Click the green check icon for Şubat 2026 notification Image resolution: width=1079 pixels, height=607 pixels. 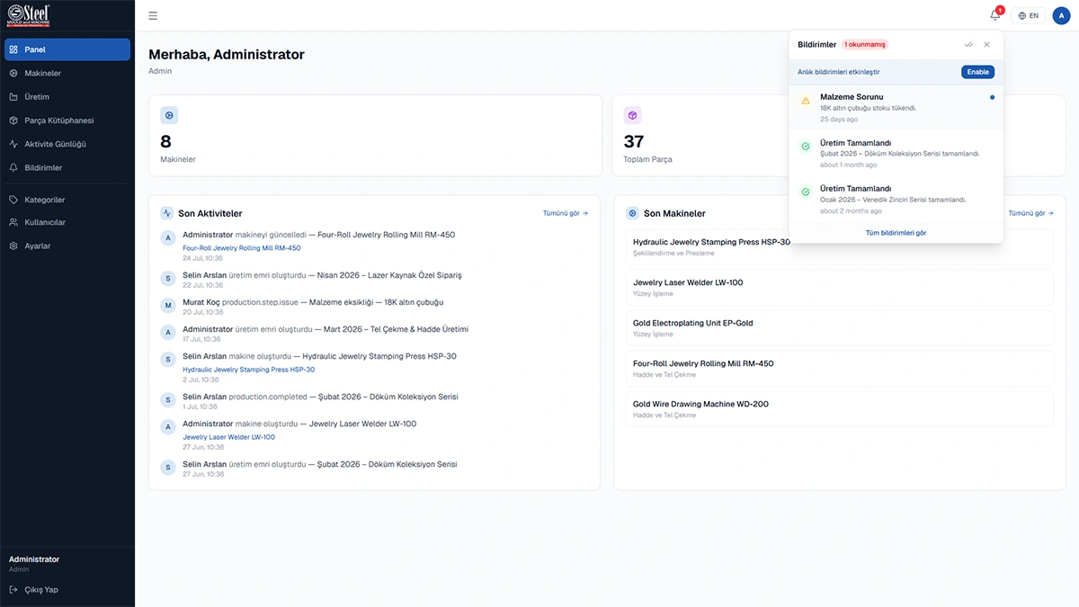tap(806, 147)
